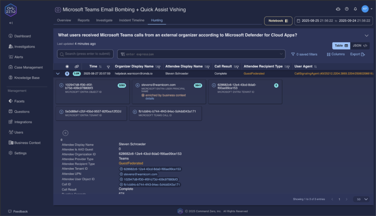Click the fb1cb84c Call ID chip

pyautogui.click(x=150, y=185)
